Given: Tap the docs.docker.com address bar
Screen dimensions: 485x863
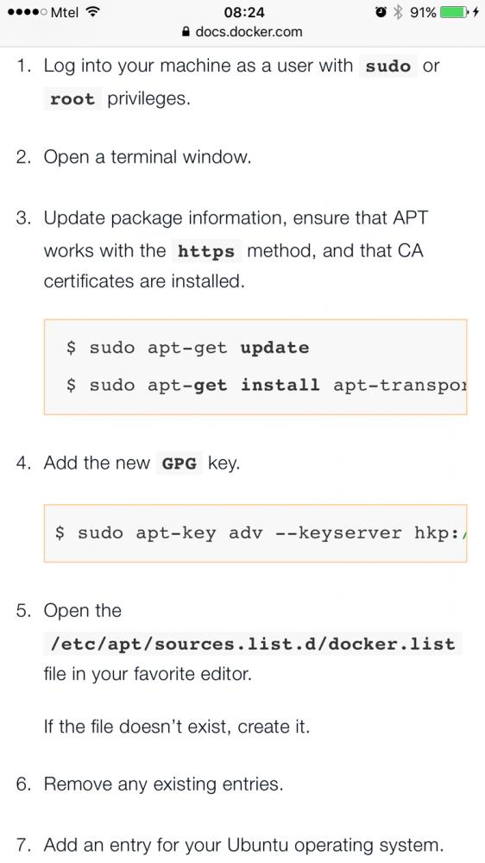Looking at the screenshot, I should (x=243, y=32).
